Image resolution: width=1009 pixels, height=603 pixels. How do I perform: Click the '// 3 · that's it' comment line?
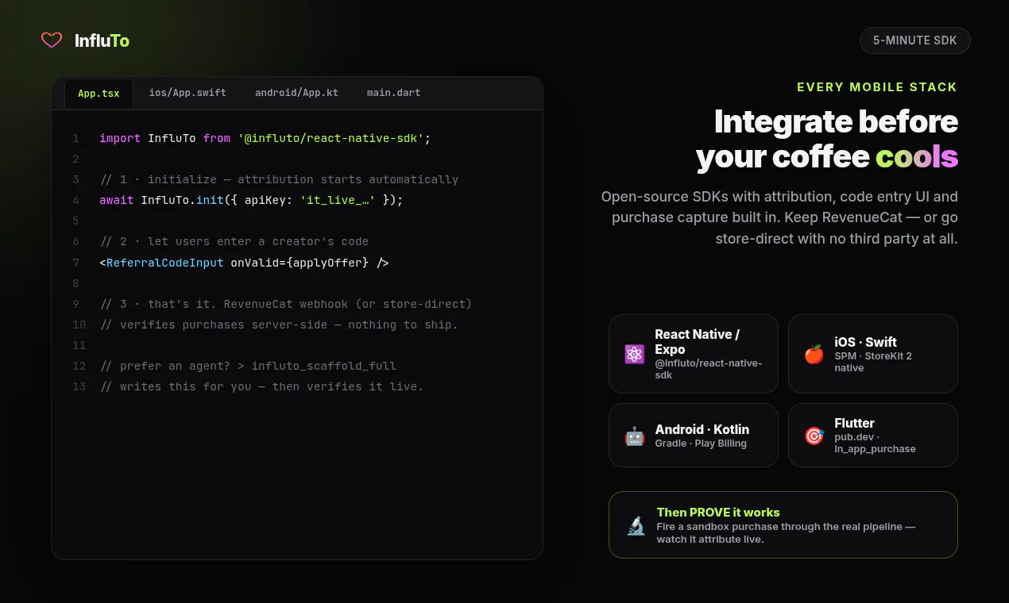(286, 304)
